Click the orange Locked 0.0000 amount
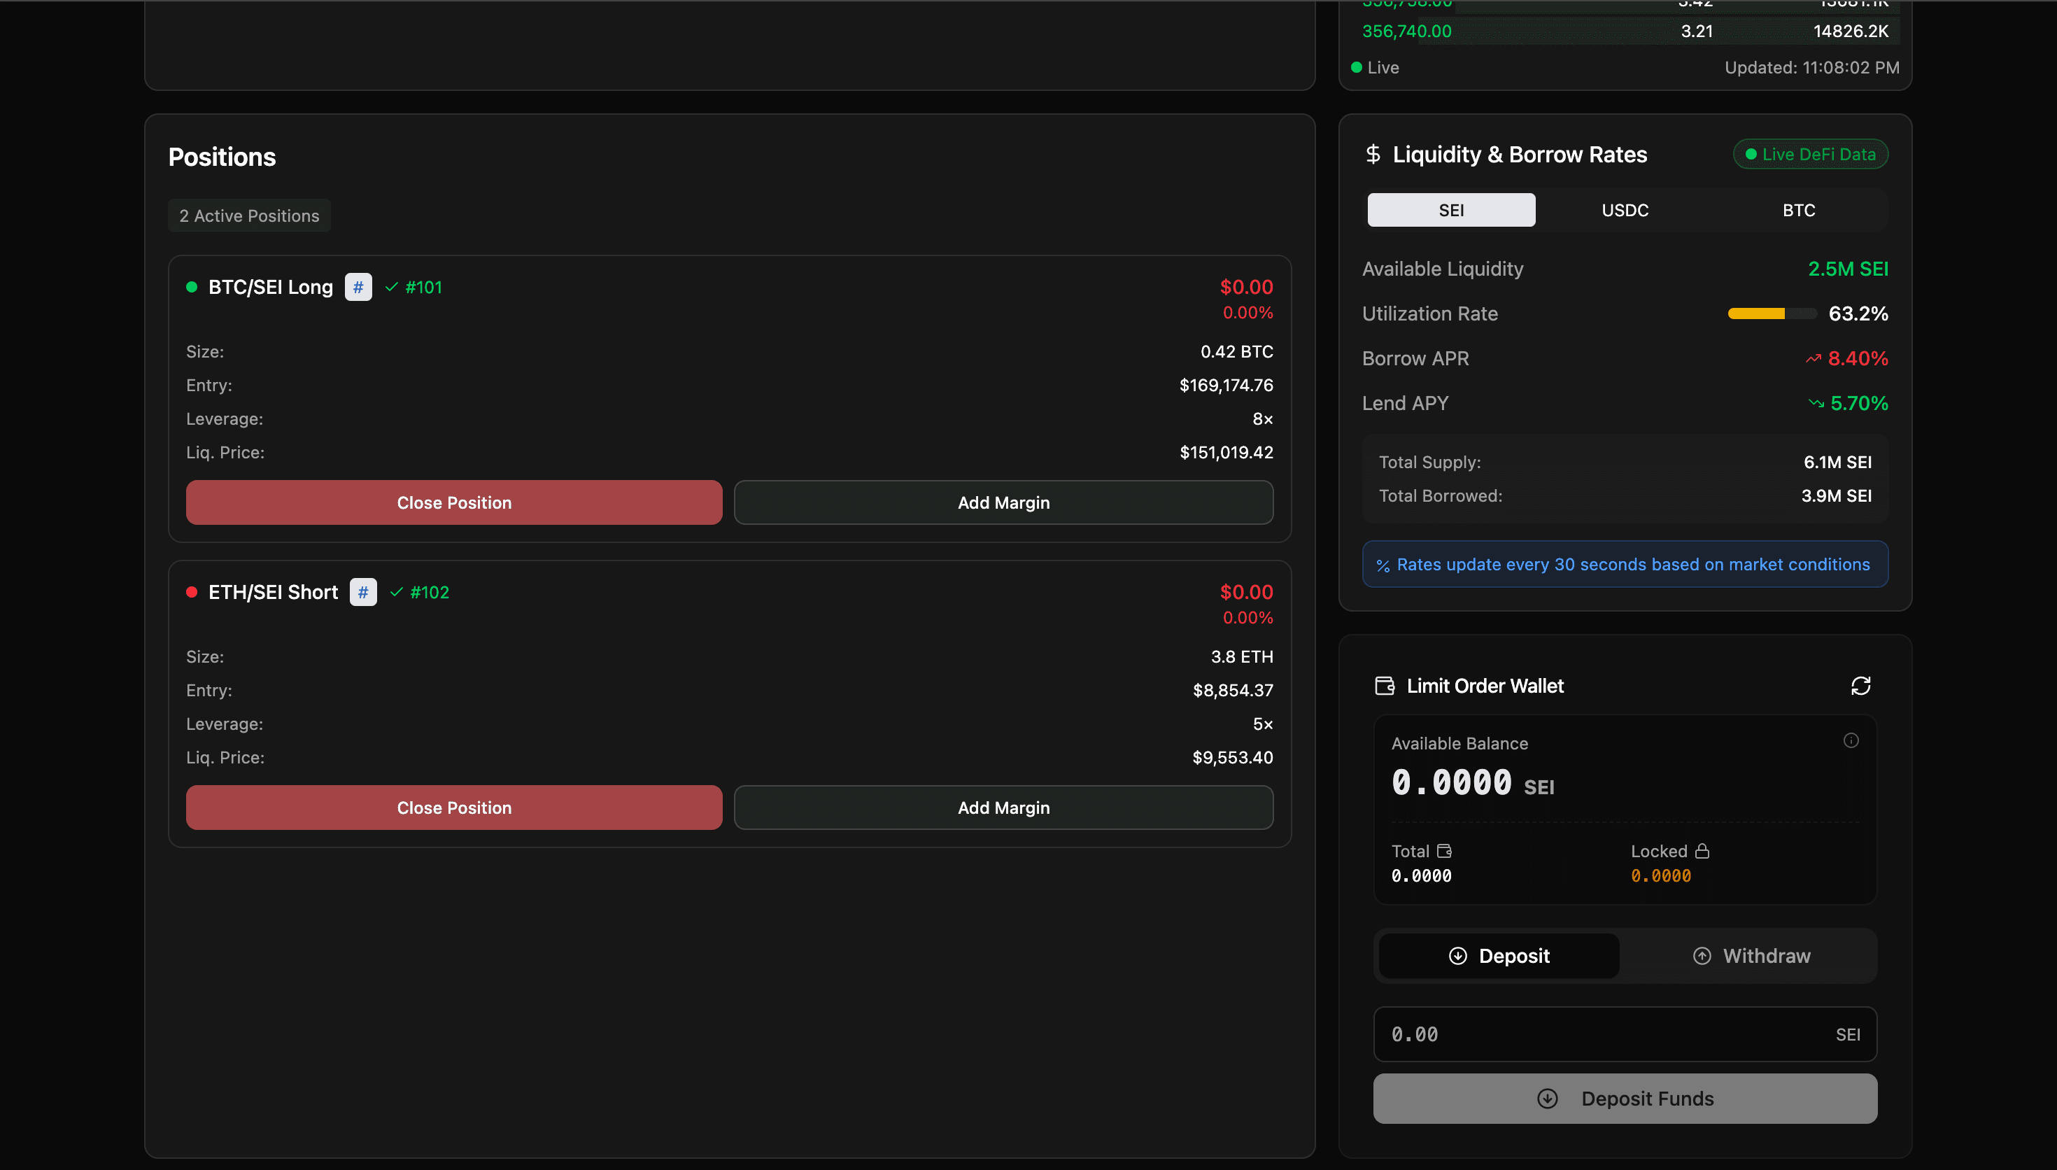 pos(1660,876)
